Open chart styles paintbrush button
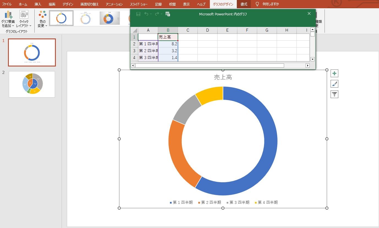379x228 pixels. [334, 84]
